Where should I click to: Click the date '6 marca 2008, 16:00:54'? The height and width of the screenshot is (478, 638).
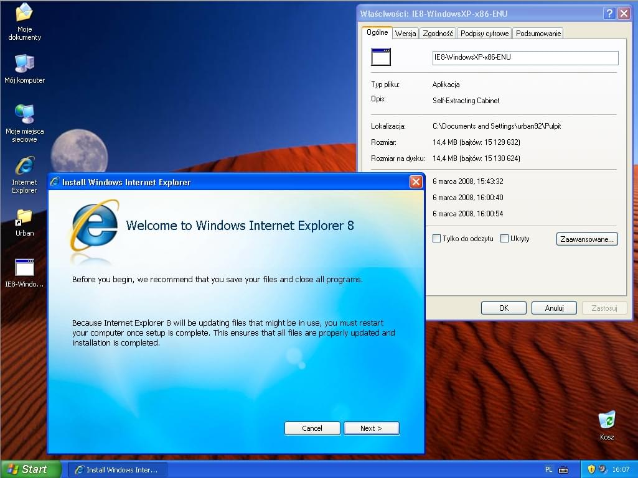click(x=468, y=214)
